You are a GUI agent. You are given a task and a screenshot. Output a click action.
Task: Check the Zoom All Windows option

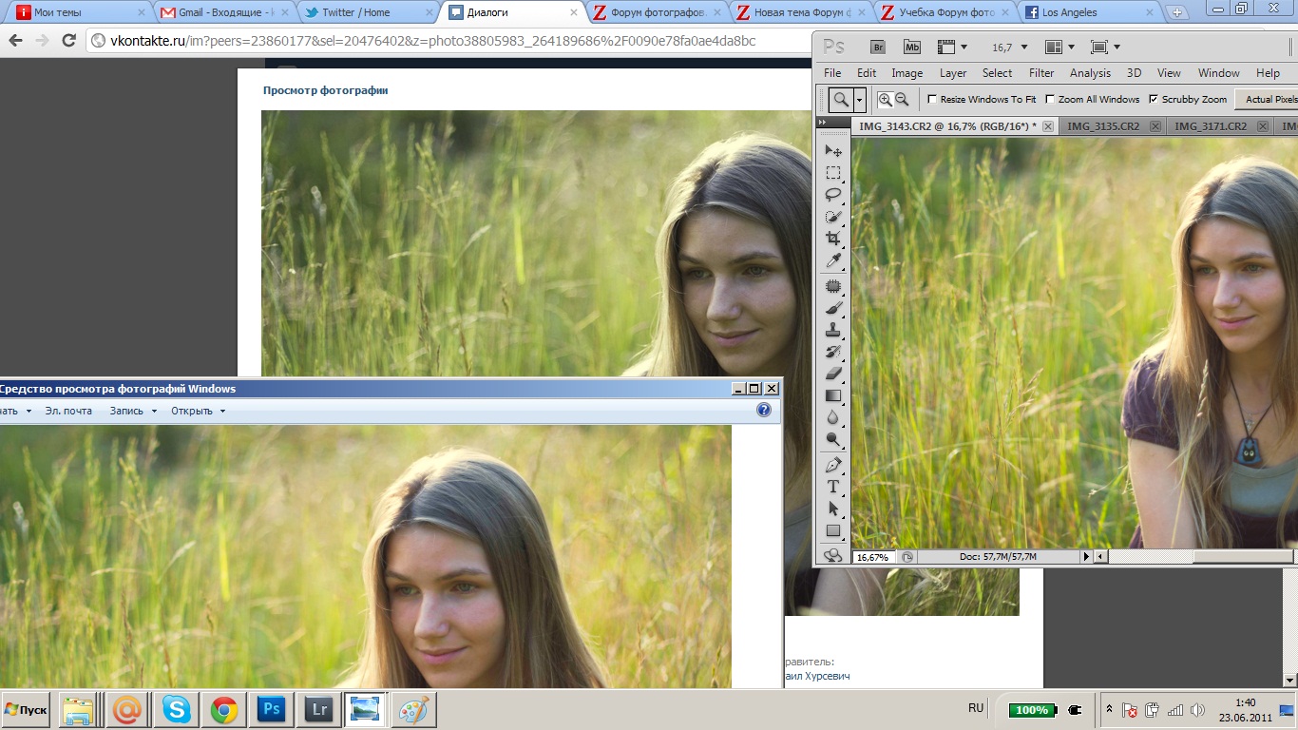[1050, 99]
